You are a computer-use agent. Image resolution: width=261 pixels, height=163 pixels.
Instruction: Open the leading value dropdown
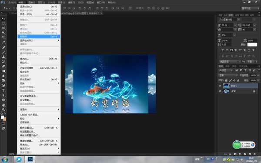point(254,25)
